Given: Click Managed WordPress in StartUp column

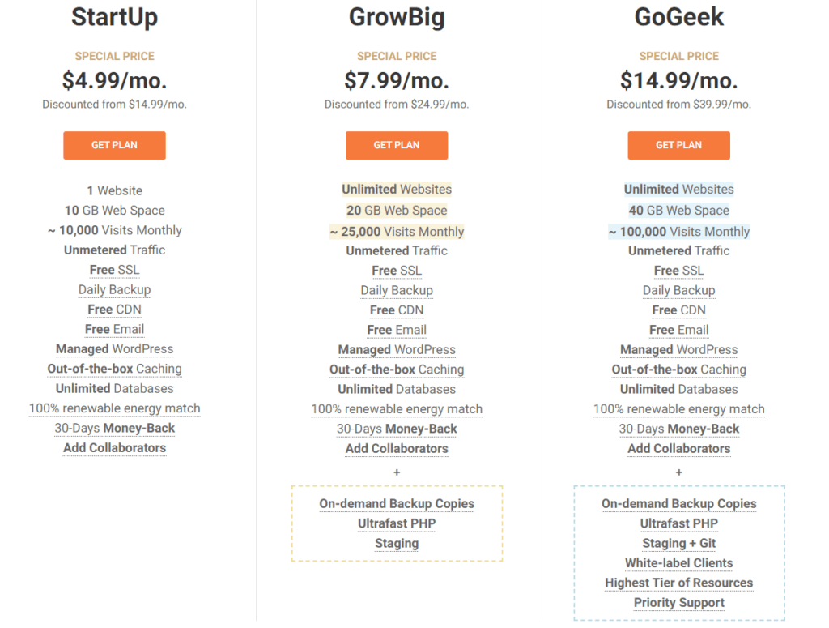Looking at the screenshot, I should pos(114,349).
